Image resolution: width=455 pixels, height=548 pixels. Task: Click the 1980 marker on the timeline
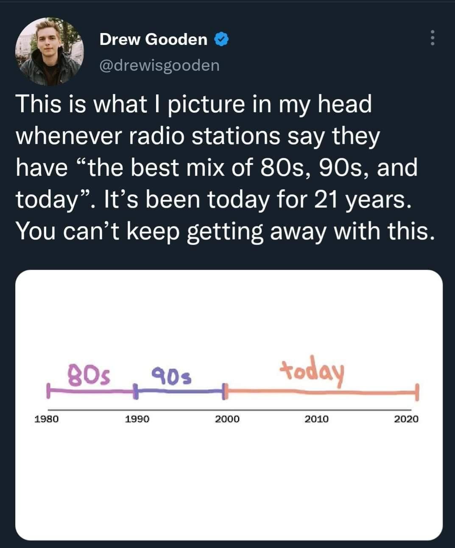46,419
